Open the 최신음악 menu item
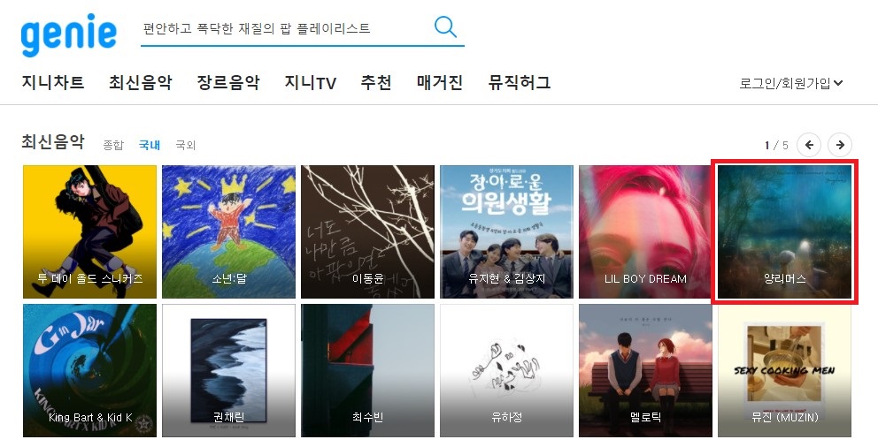 pyautogui.click(x=141, y=83)
